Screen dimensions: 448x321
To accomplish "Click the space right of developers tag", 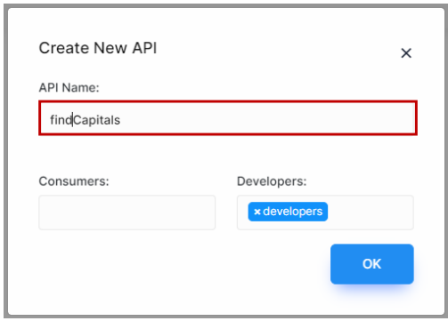I will tap(371, 213).
